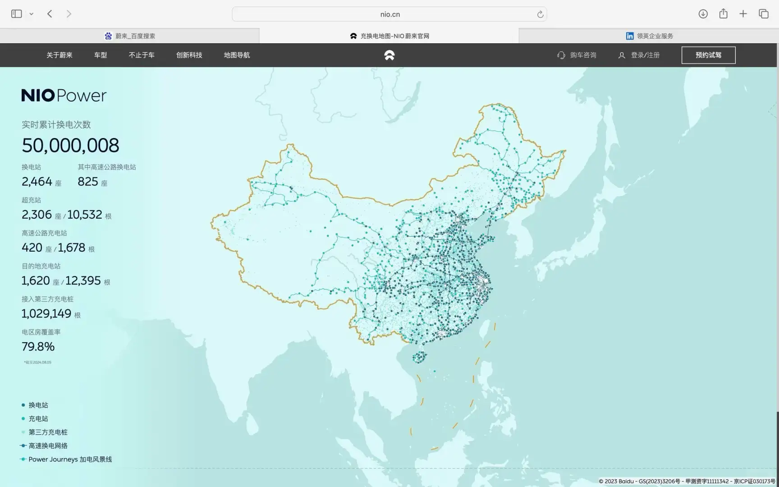Click the Share icon in toolbar
Viewport: 779px width, 487px height.
click(724, 14)
